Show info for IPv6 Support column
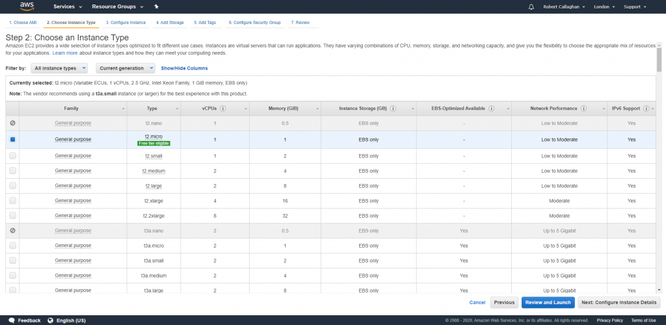 [x=646, y=108]
